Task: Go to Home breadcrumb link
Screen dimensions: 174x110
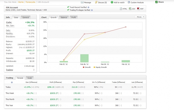Action: pyautogui.click(x=21, y=2)
